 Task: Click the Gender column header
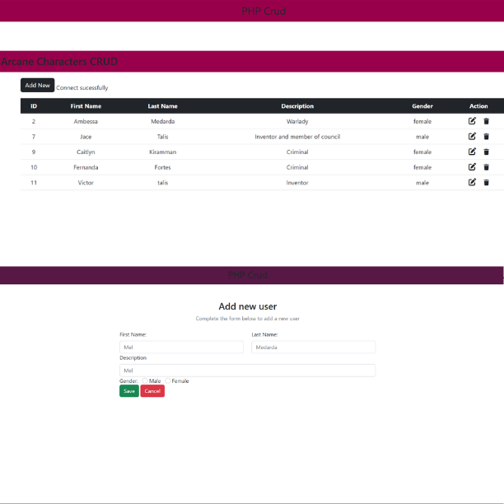[x=422, y=106]
